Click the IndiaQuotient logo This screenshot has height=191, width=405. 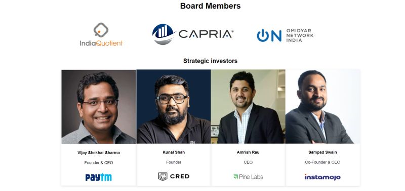point(101,34)
